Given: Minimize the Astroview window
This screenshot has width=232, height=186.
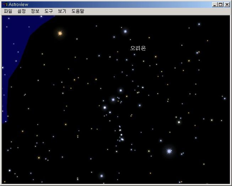Looking at the screenshot, I should point(215,5).
